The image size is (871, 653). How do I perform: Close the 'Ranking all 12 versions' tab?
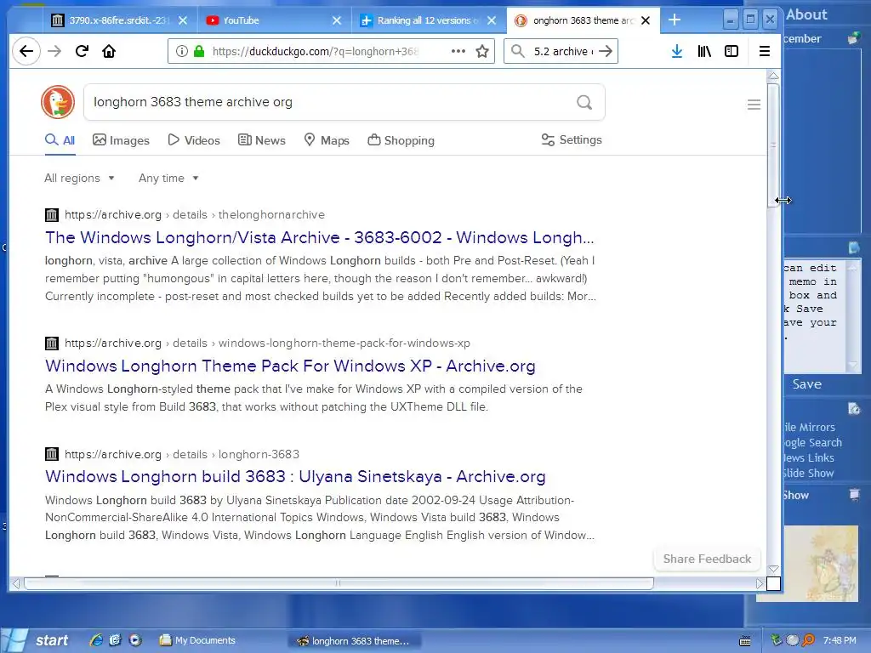click(492, 20)
